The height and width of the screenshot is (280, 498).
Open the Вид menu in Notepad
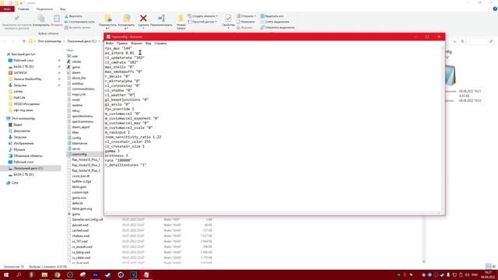tap(149, 44)
